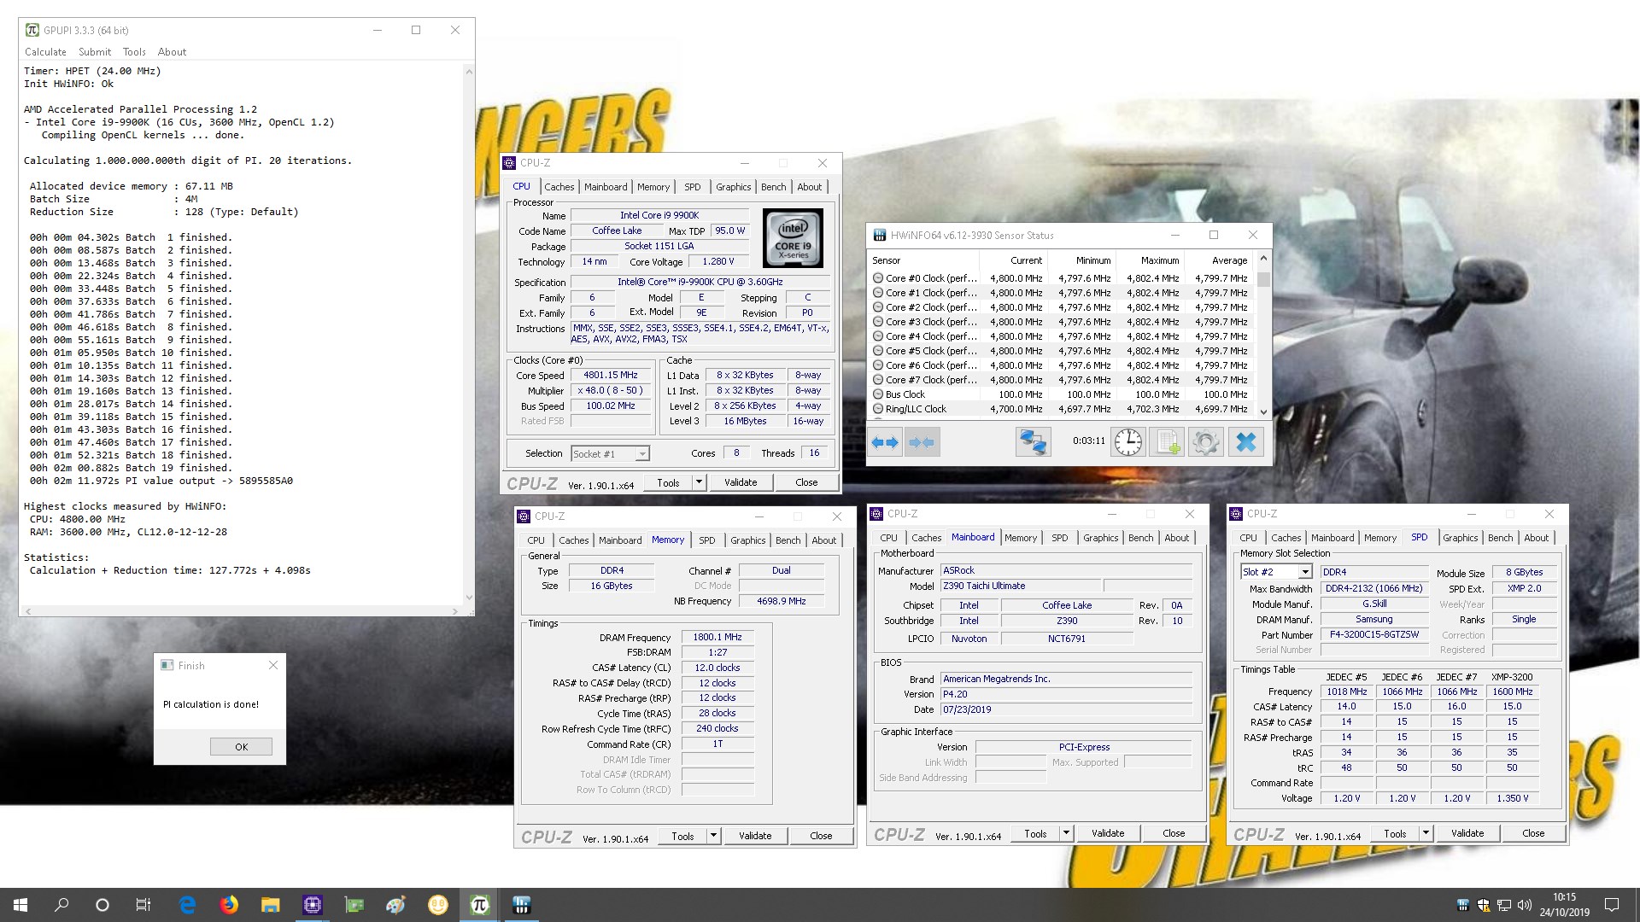
Task: Open sensor settings via HWiNFO gear icon
Action: coord(1206,442)
